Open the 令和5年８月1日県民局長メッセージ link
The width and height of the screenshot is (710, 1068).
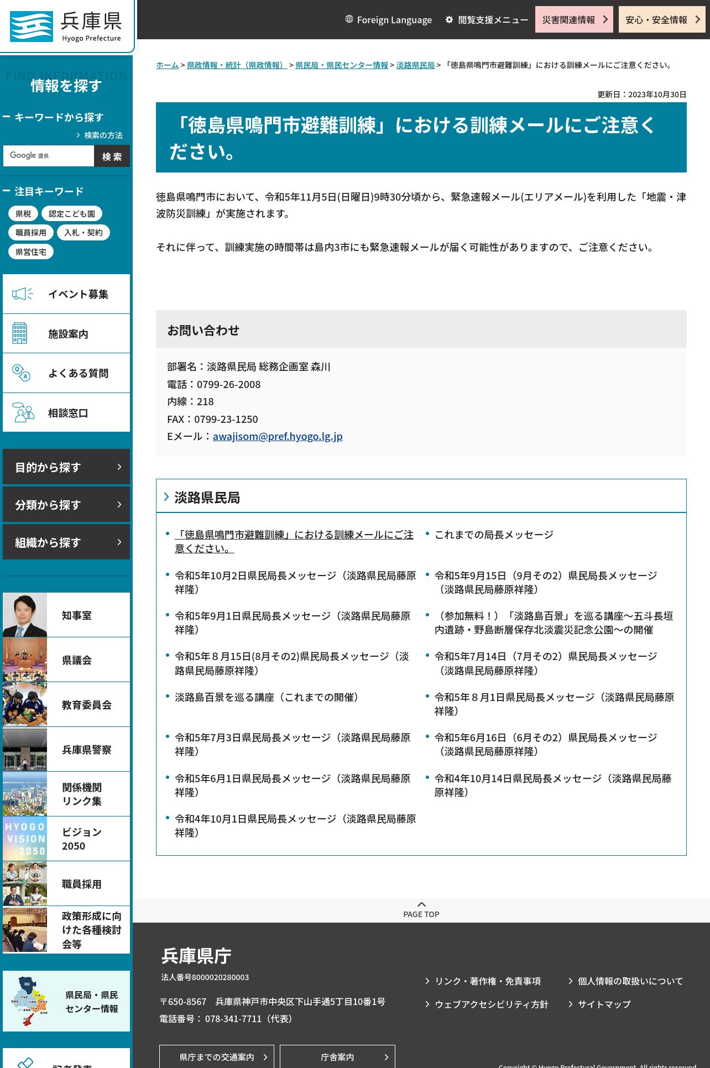point(554,704)
